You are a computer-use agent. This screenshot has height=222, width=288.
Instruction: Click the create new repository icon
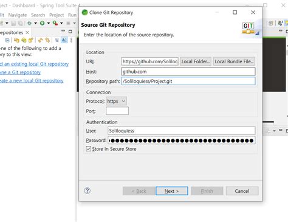coord(31,40)
